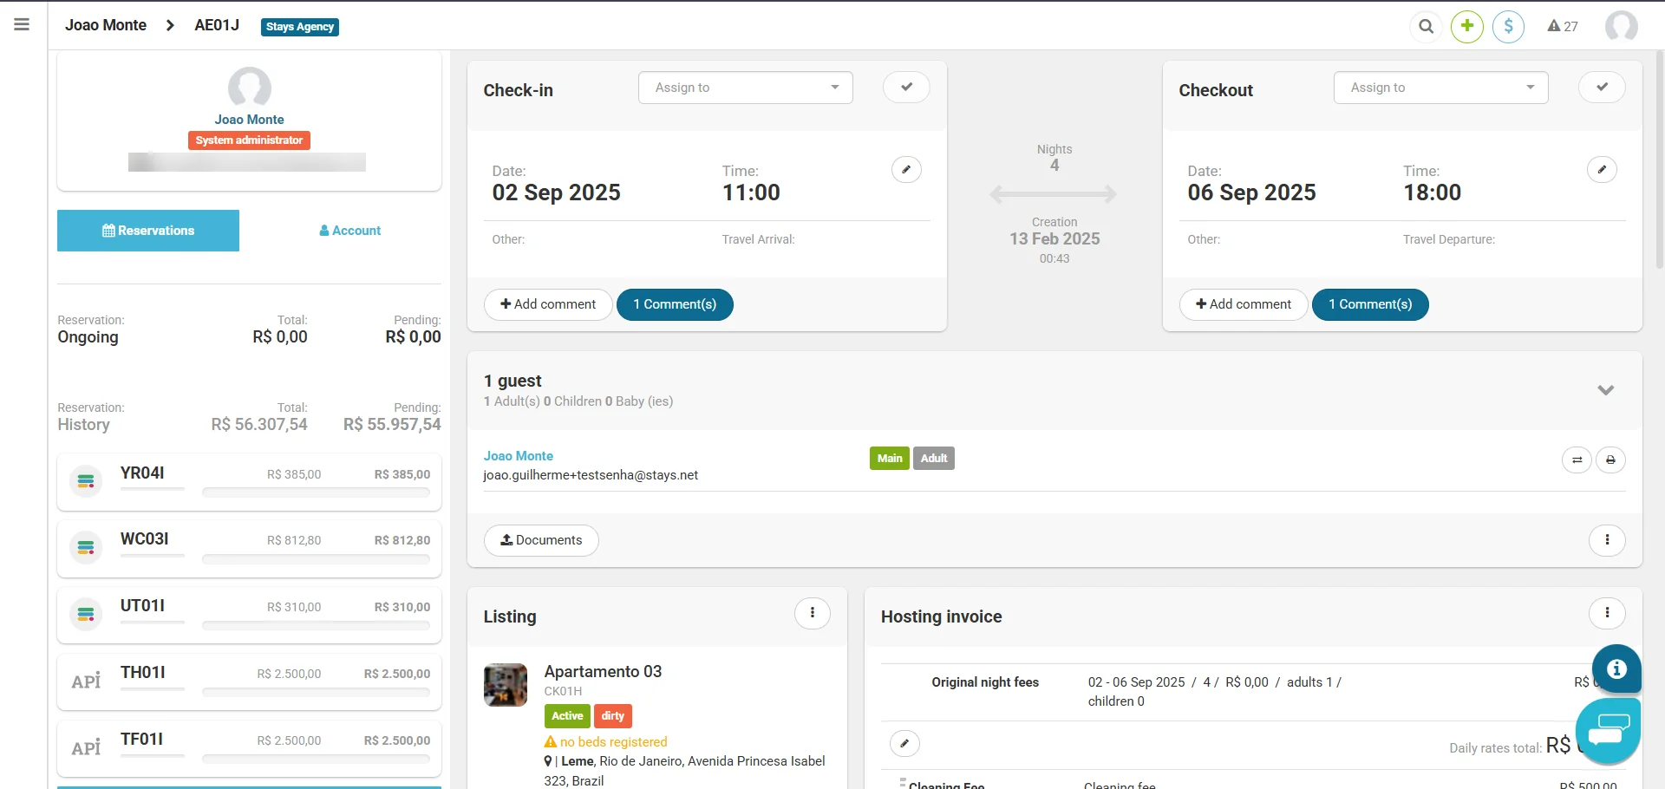Click the green plus create button
The height and width of the screenshot is (789, 1665).
[x=1467, y=26]
